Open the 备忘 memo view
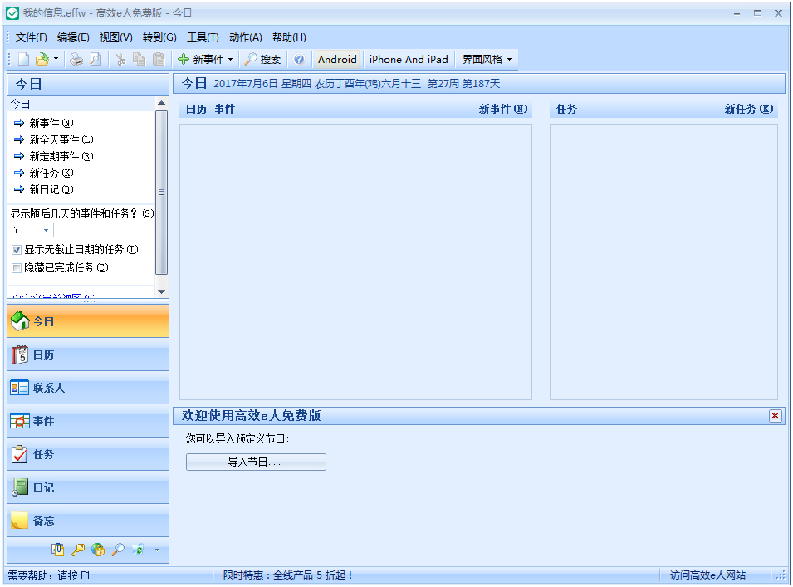 87,521
